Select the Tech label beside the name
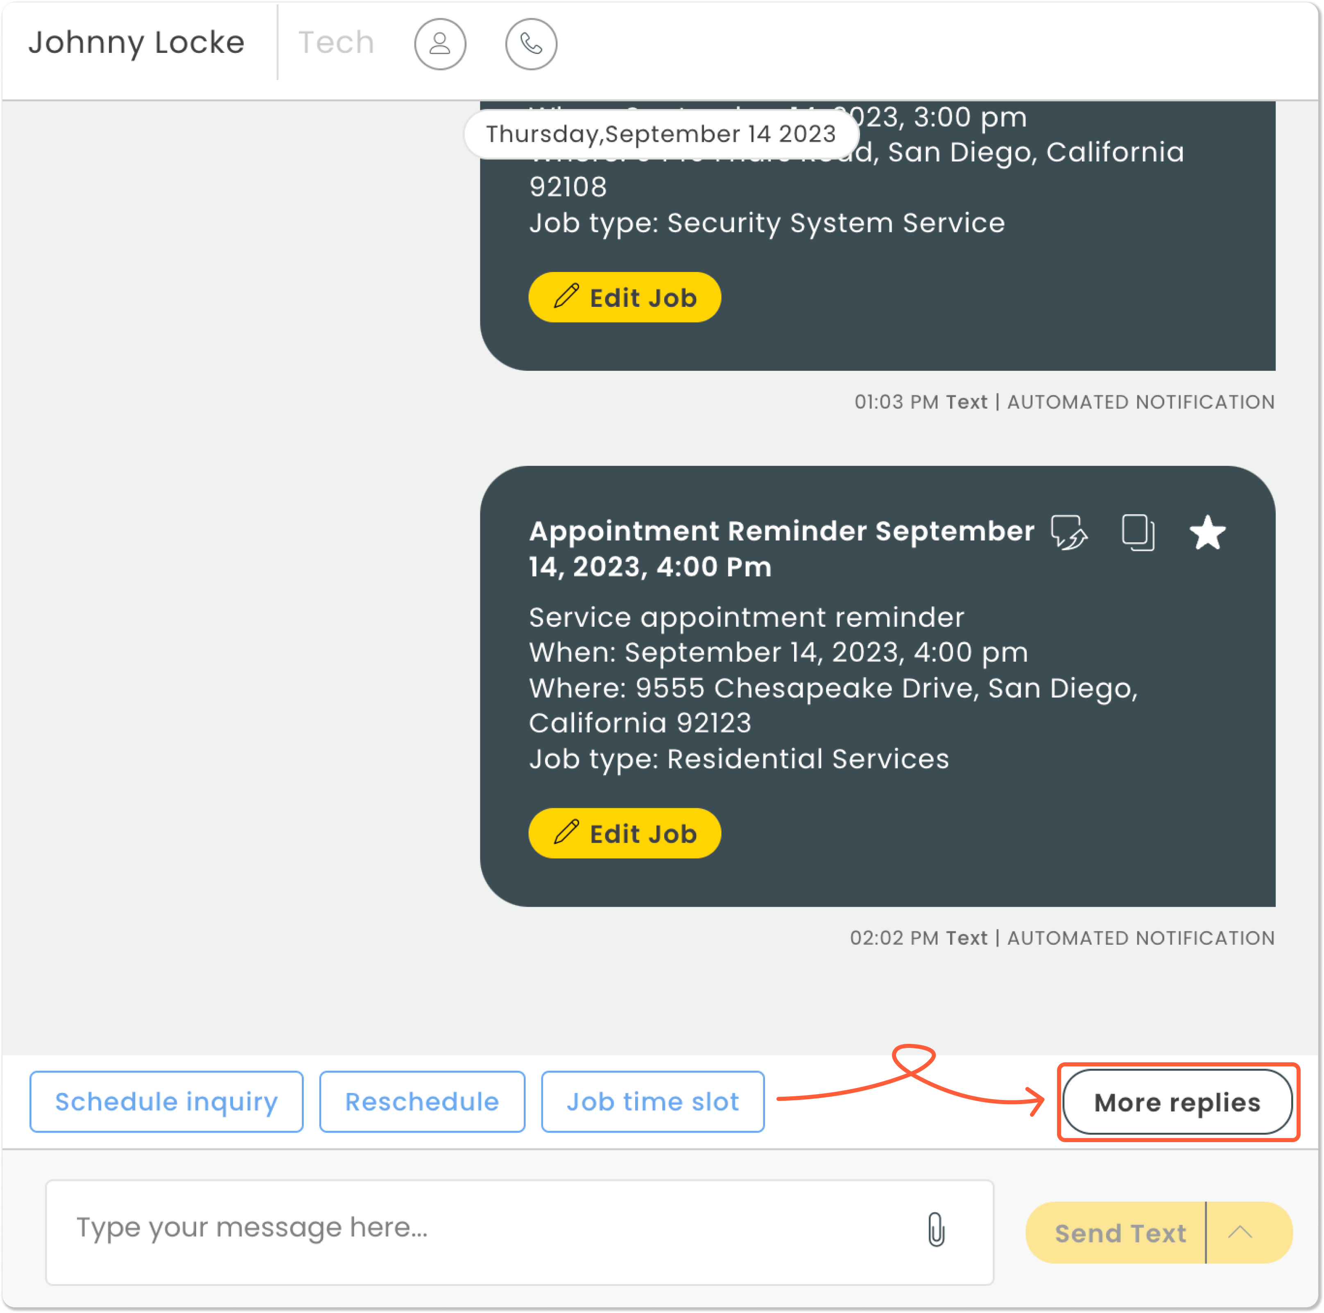 coord(335,43)
